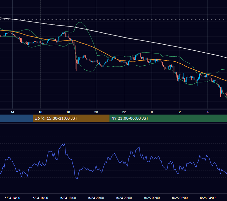Viewport: 227px width, 201px height.
Task: Click the 0 hour label on price chart axis
Action: click(x=152, y=112)
